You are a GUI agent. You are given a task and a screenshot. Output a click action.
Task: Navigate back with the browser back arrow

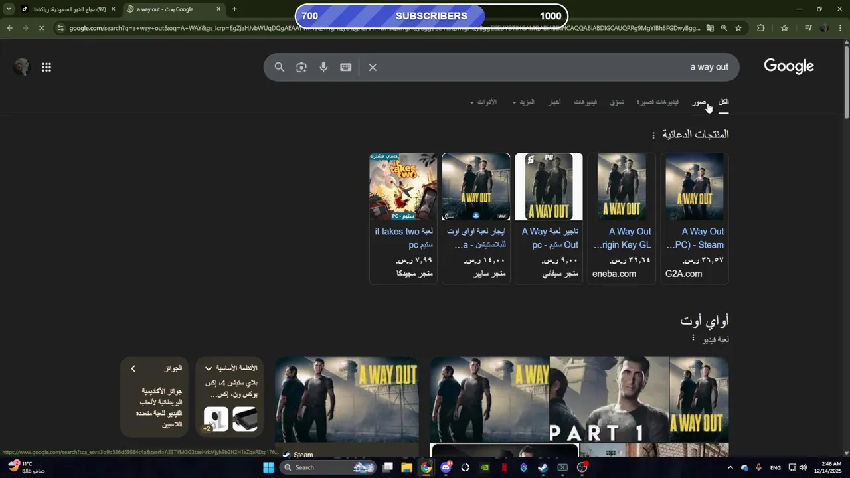[9, 28]
